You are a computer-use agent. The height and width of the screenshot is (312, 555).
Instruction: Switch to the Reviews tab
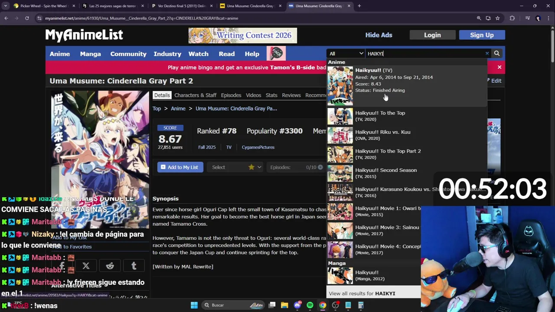tap(291, 95)
